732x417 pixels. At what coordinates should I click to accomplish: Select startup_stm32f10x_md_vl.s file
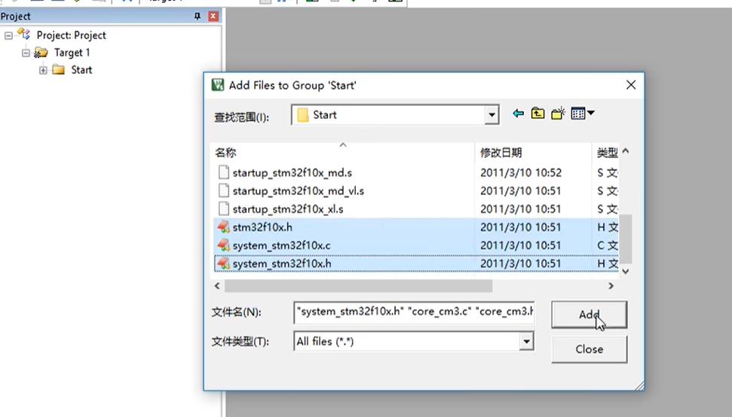tap(298, 191)
